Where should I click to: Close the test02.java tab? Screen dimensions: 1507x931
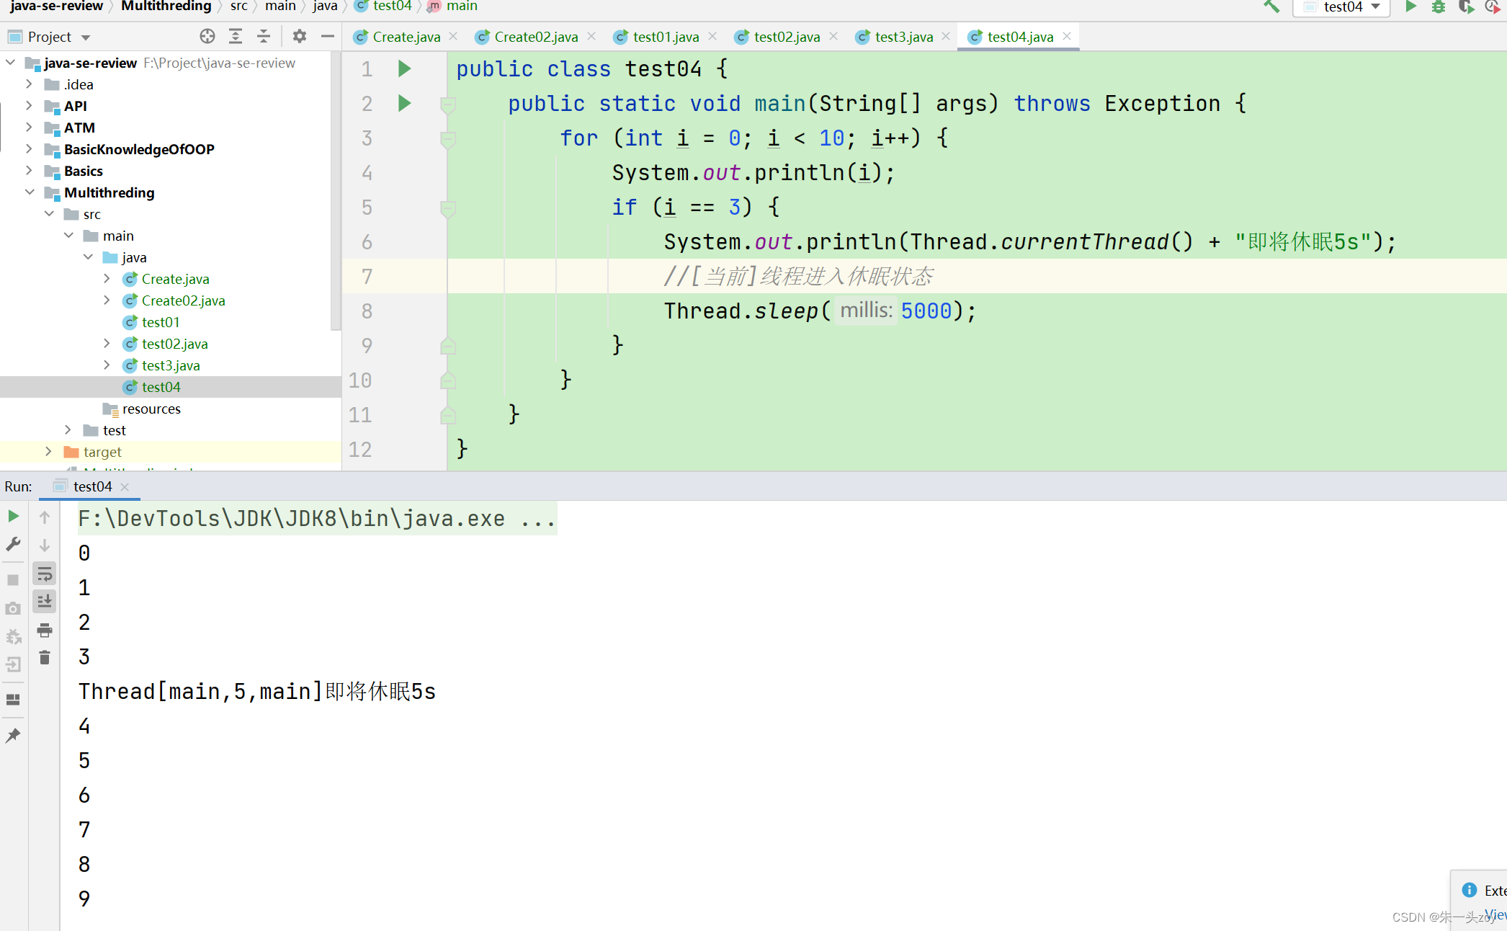tap(833, 36)
